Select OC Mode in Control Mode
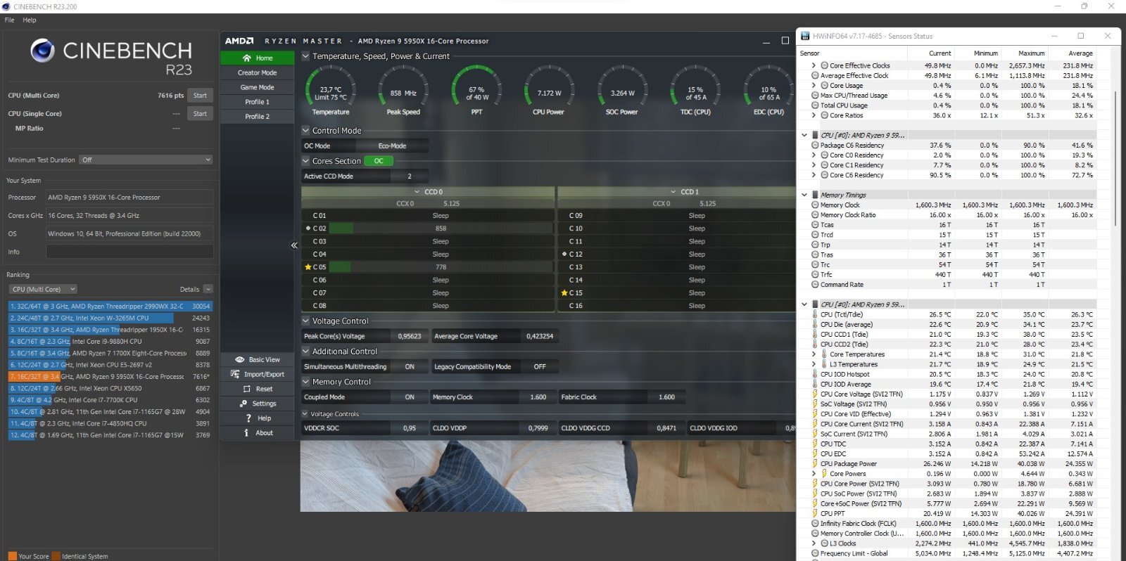Viewport: 1126px width, 561px height. pos(329,146)
